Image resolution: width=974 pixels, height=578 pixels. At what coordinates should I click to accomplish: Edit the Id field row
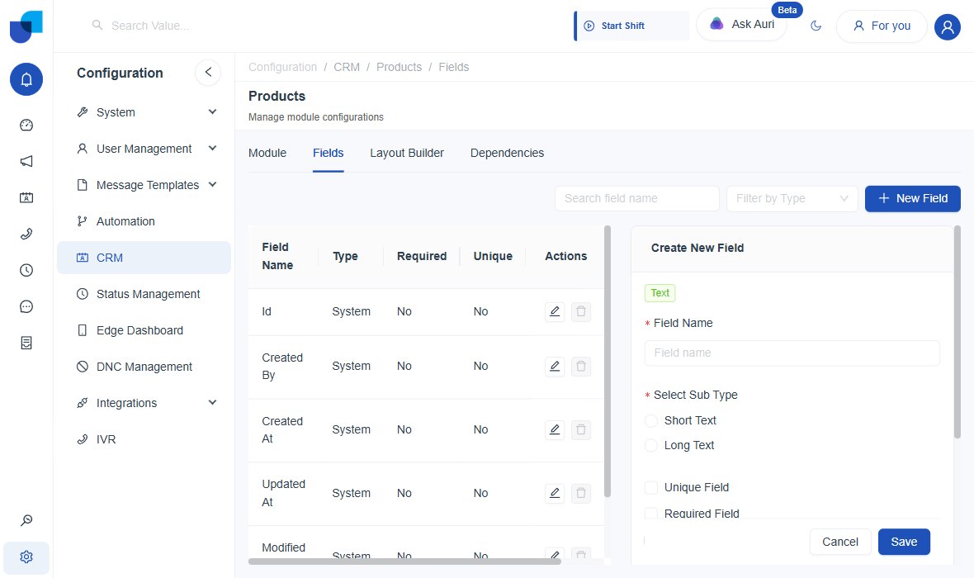[555, 311]
